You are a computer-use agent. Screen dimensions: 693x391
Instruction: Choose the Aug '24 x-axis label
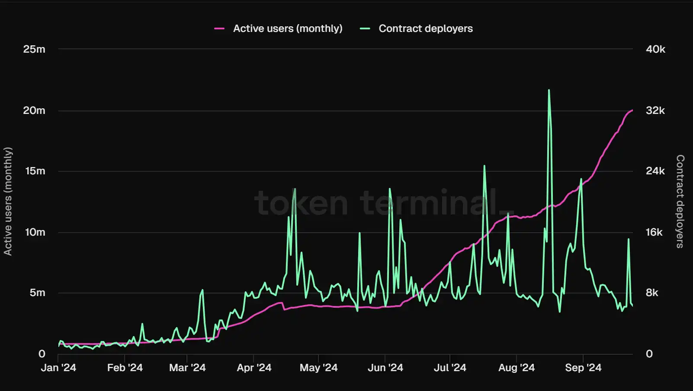pos(517,368)
